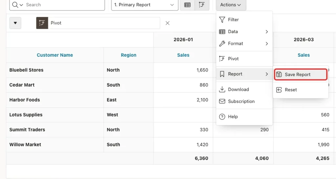This screenshot has width=336, height=179.
Task: Remove the Pivot setting with X
Action: pyautogui.click(x=168, y=23)
